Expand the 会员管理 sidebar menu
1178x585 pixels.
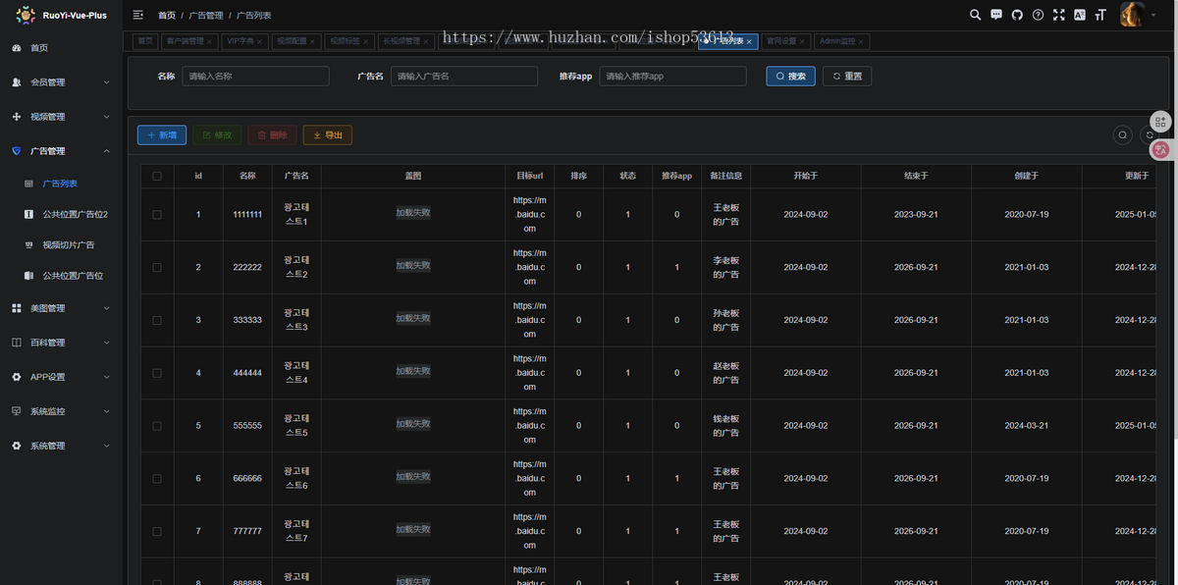coord(61,82)
